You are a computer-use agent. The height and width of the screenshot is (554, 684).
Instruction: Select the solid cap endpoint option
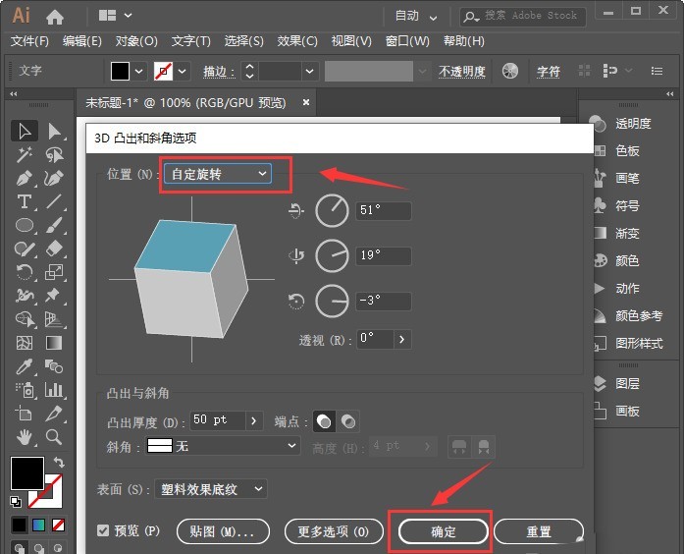tap(325, 420)
